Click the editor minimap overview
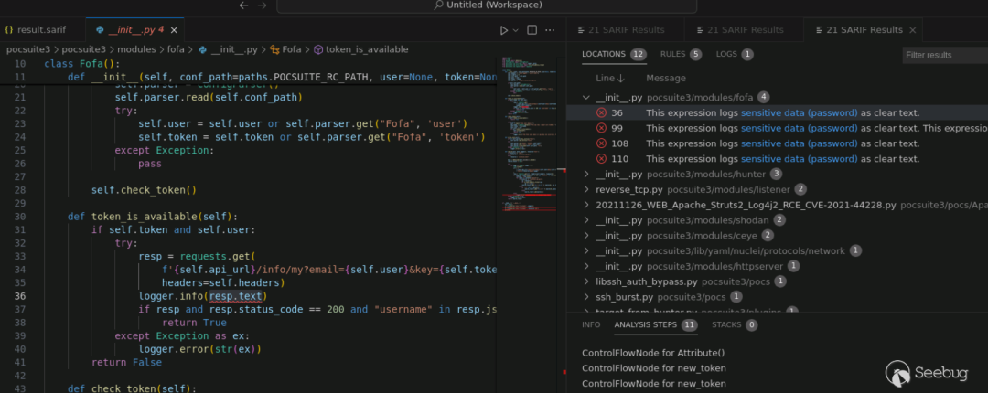The height and width of the screenshot is (393, 988). [530, 135]
